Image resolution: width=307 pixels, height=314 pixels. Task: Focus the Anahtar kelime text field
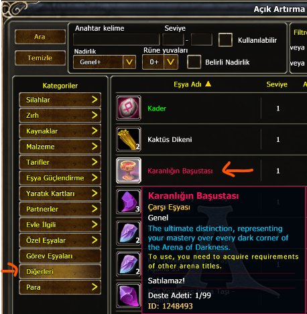117,40
